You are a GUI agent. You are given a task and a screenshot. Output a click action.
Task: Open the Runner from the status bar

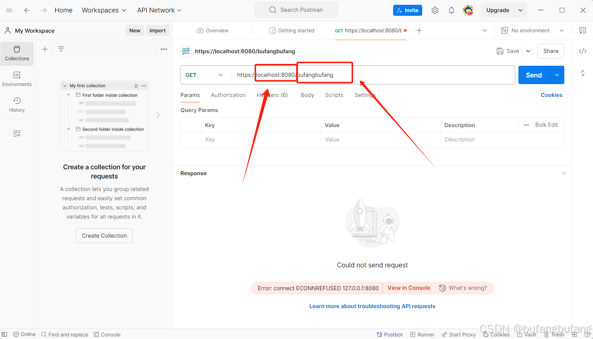click(423, 335)
